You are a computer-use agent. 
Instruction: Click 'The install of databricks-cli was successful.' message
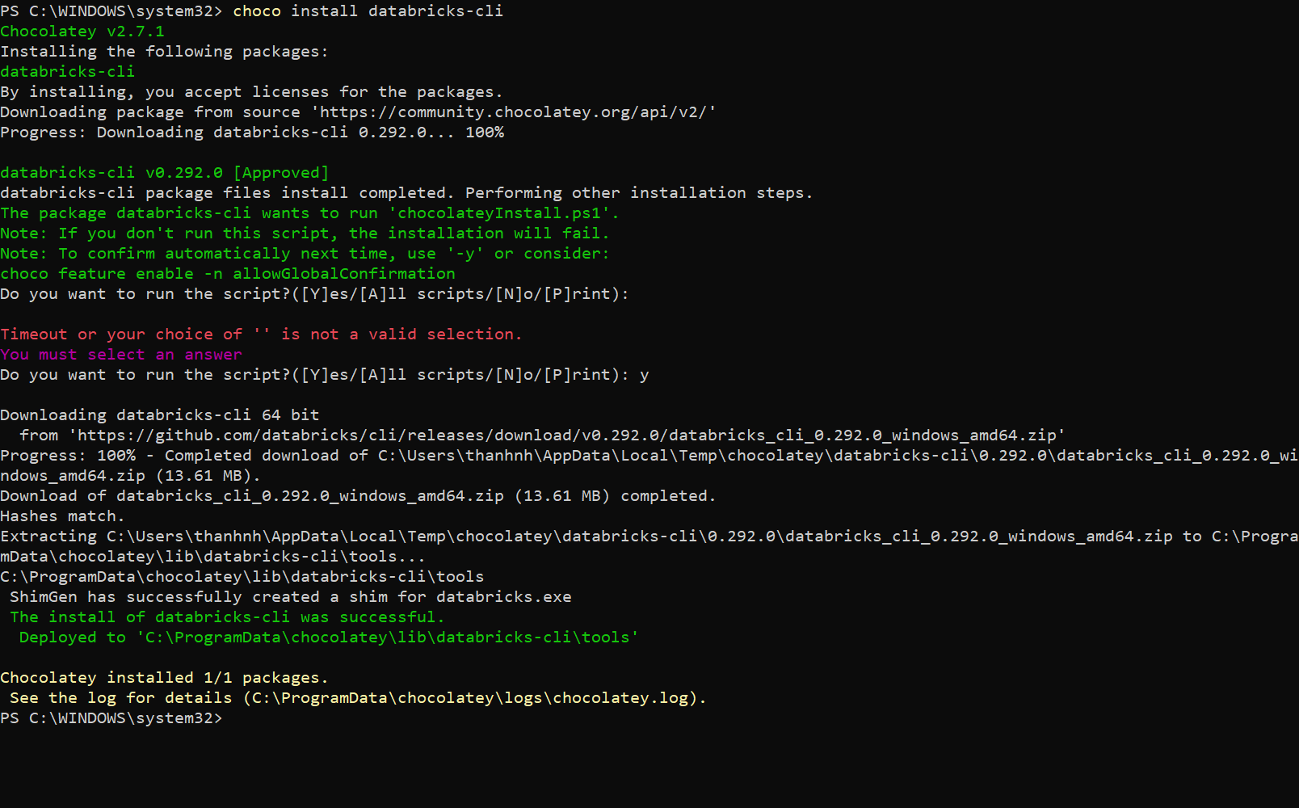(x=227, y=617)
